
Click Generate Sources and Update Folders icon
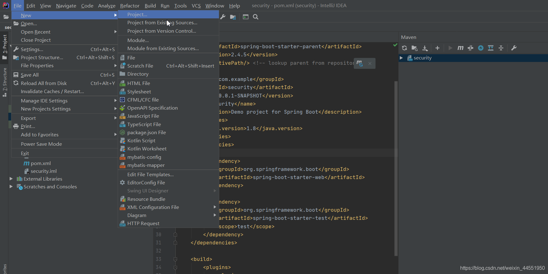click(x=414, y=48)
